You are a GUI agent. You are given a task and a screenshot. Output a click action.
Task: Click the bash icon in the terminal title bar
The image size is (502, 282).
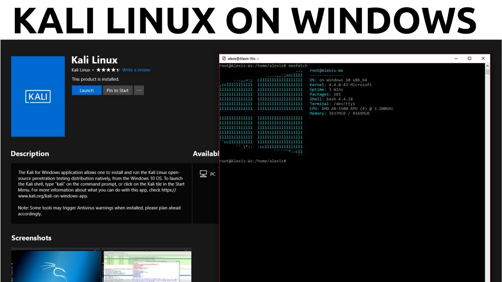point(224,58)
